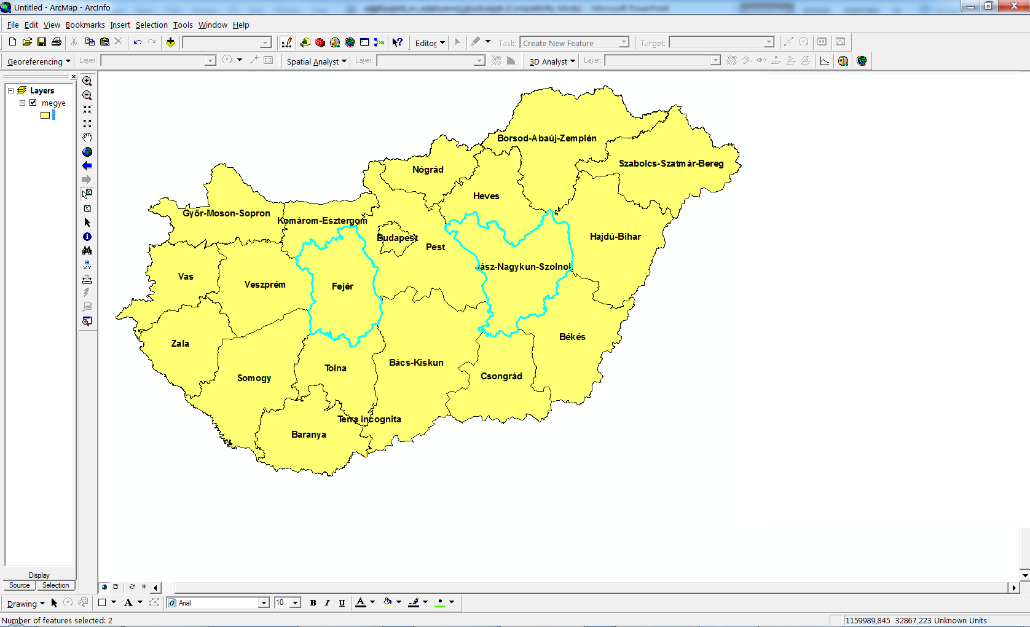
Task: Pause map drawing
Action: click(x=144, y=587)
